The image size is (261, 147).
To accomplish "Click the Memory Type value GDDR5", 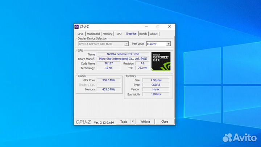I will (156, 85).
